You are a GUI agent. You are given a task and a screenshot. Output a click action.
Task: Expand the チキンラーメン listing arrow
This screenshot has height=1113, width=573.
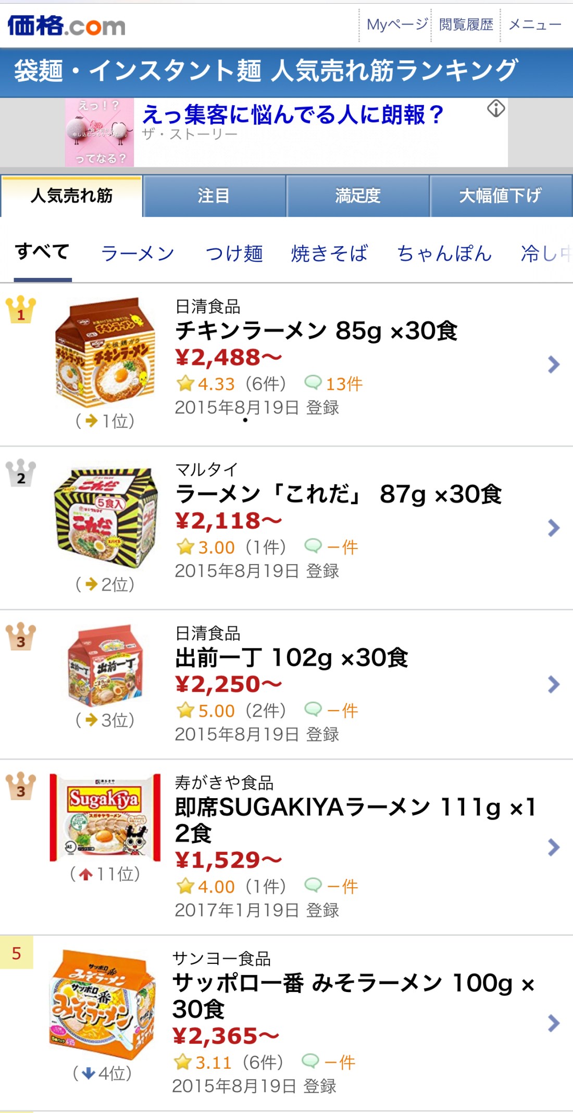point(554,364)
